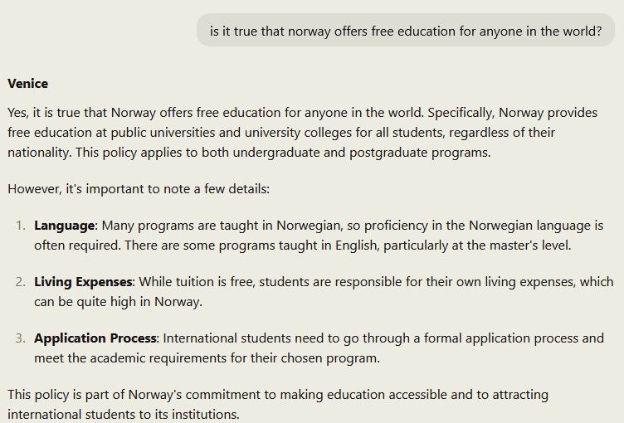Viewport: 624px width, 423px height.
Task: Click the bold 'Application Process' heading
Action: 95,338
